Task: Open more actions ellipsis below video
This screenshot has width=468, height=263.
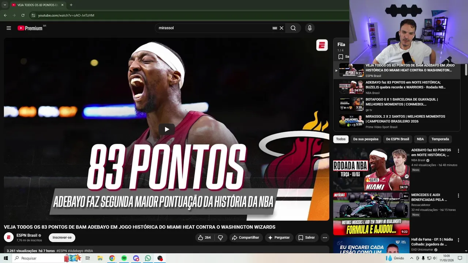Action: click(x=325, y=237)
